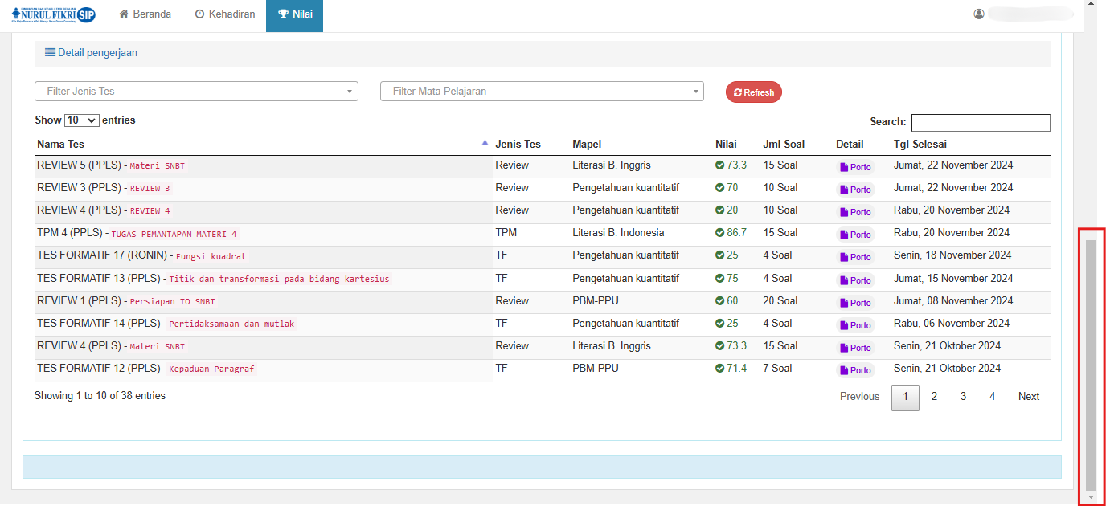The height and width of the screenshot is (506, 1106).
Task: Focus the Search input field
Action: (980, 123)
